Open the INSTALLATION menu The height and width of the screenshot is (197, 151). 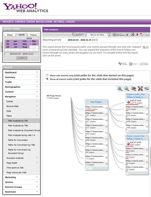(x=44, y=22)
